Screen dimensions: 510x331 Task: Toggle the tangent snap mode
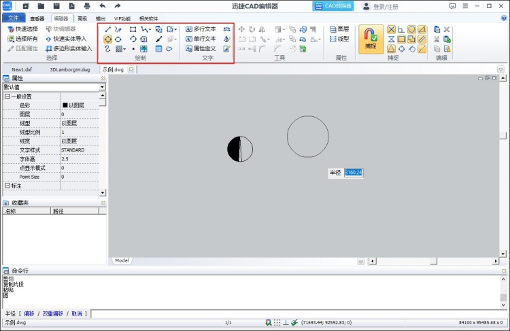(x=412, y=49)
